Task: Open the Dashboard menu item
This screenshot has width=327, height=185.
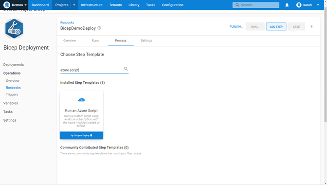Action: click(40, 5)
